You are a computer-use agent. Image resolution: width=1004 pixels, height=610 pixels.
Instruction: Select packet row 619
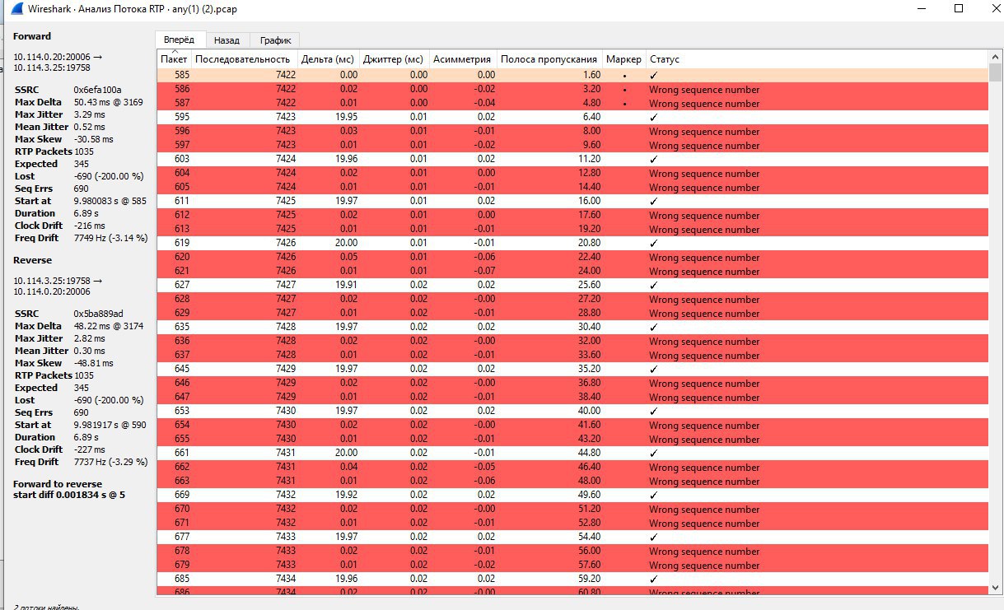tap(572, 243)
